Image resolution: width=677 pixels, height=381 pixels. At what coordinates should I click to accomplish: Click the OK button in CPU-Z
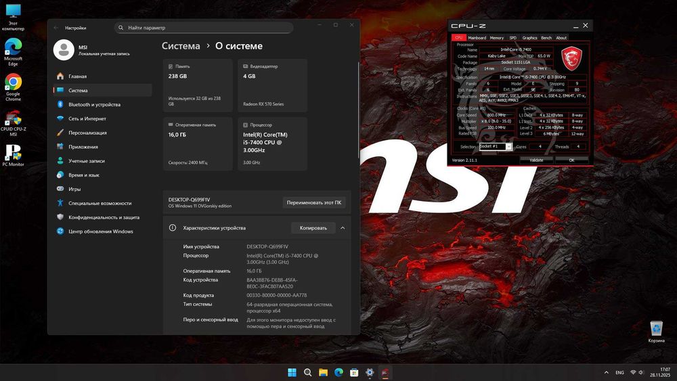[571, 160]
